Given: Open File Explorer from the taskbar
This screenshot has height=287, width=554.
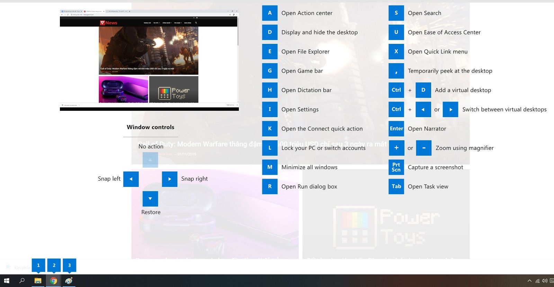Looking at the screenshot, I should (x=38, y=281).
